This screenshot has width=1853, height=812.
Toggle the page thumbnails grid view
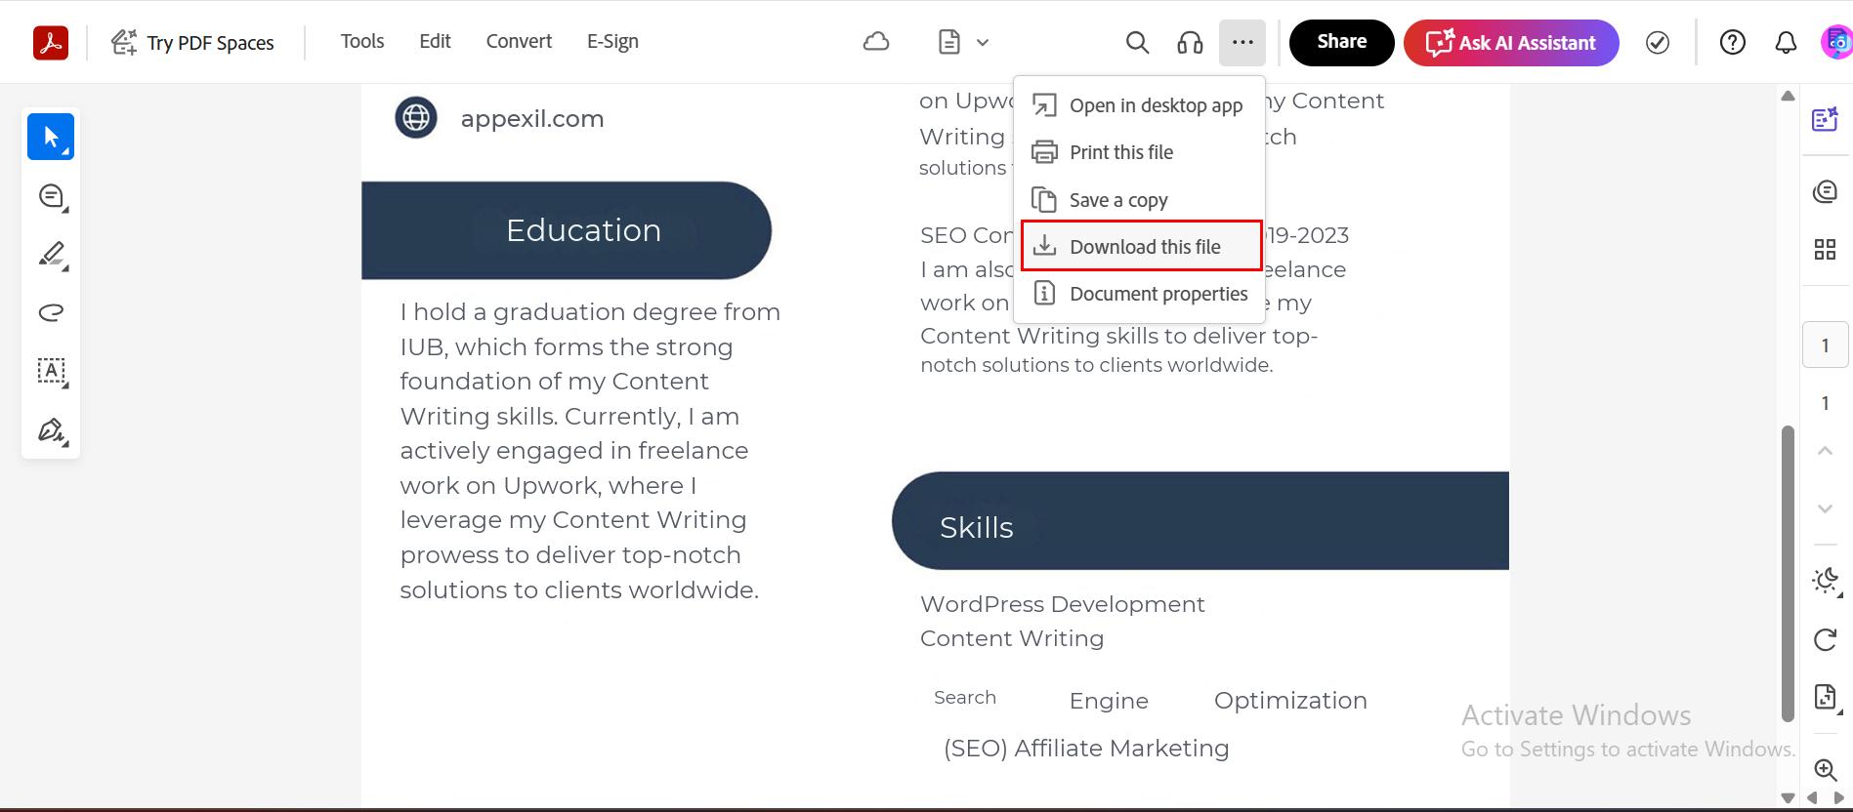point(1825,250)
